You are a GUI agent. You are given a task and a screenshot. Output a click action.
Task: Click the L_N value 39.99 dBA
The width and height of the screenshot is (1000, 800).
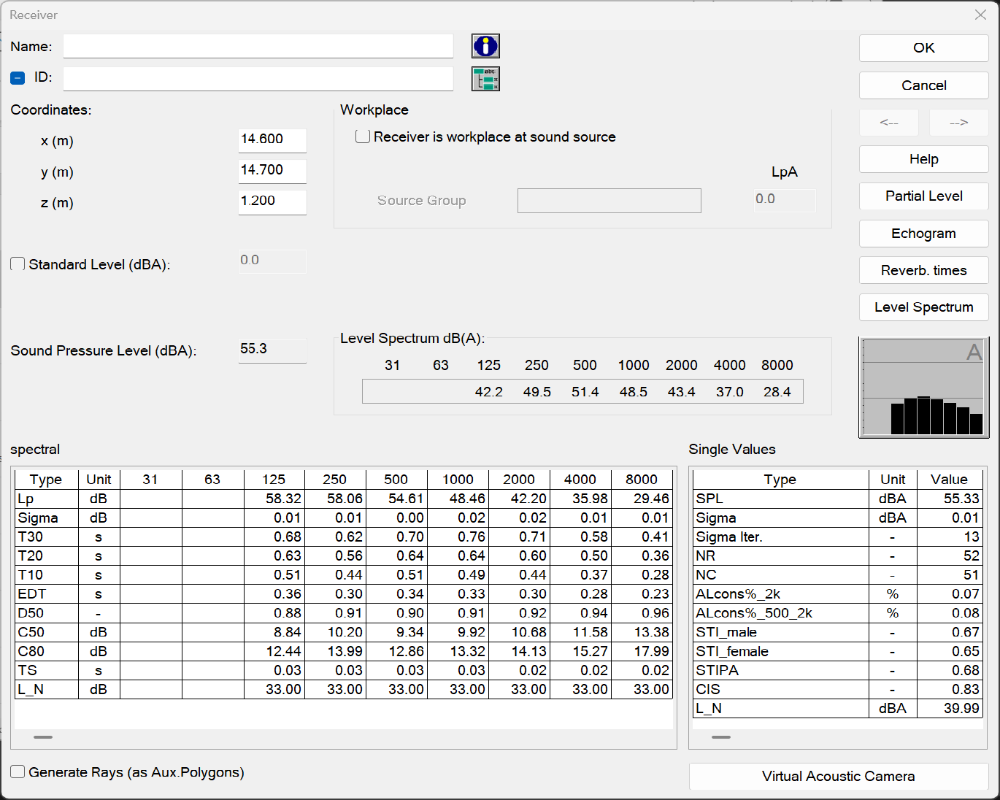pos(950,708)
